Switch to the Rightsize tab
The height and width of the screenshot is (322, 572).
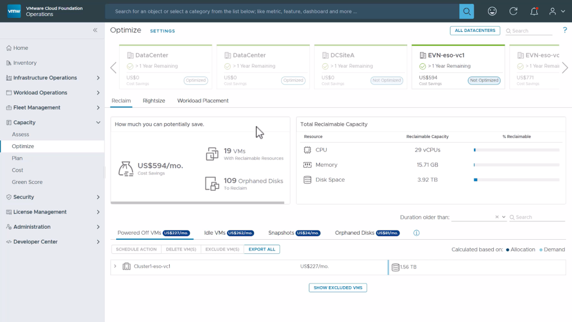pos(154,101)
